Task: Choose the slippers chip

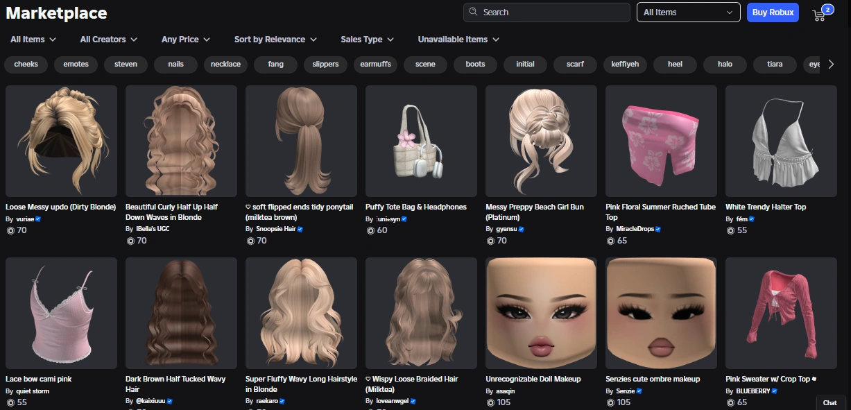Action: point(326,65)
